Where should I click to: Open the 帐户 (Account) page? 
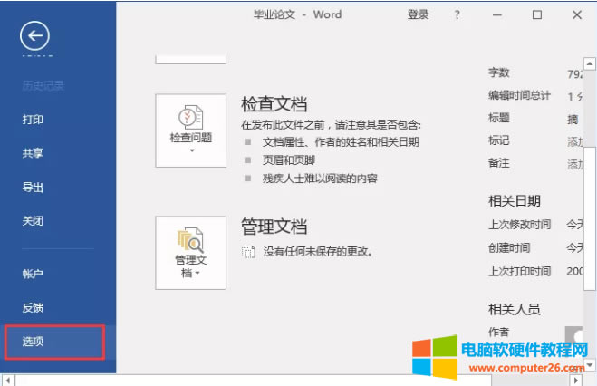(34, 274)
